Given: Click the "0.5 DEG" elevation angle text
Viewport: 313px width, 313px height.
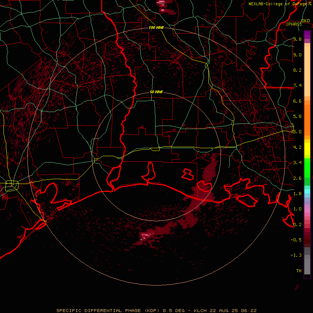Looking at the screenshot, I should [x=174, y=311].
